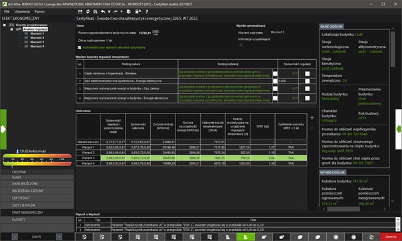
Task: Click the right panel horizontal scrollbar
Action: (x=344, y=209)
